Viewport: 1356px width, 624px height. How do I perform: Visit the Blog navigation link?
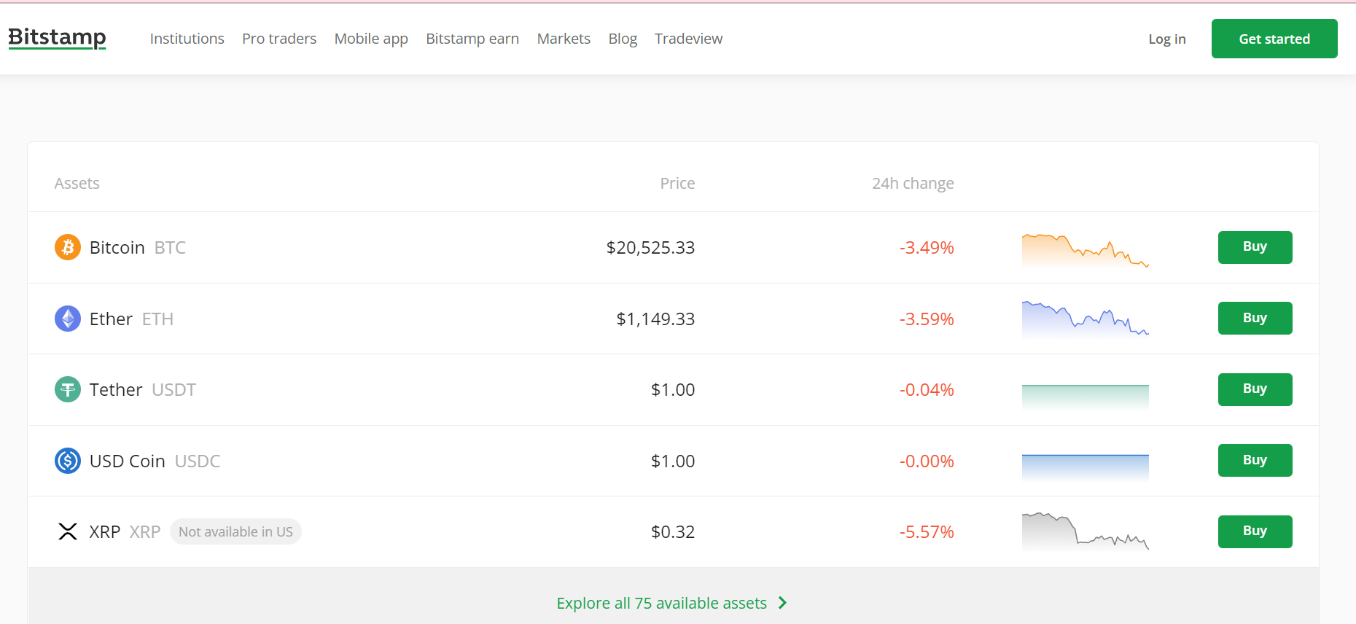(x=623, y=39)
